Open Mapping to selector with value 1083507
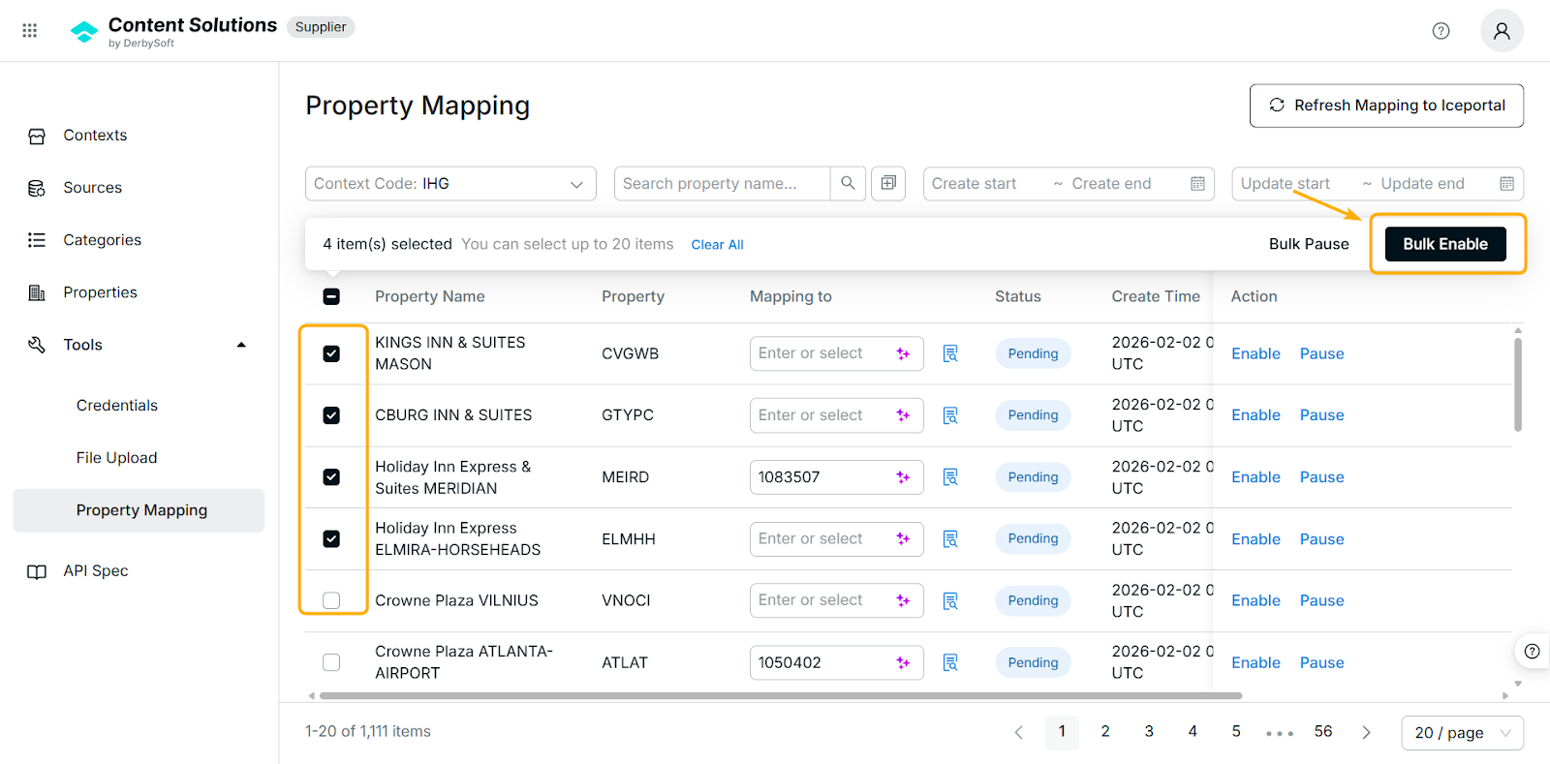 pos(837,477)
